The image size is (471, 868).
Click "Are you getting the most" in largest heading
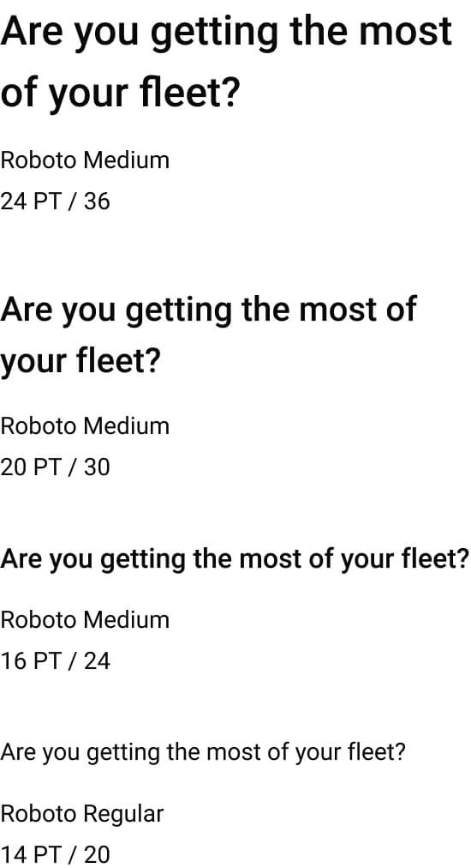[227, 33]
